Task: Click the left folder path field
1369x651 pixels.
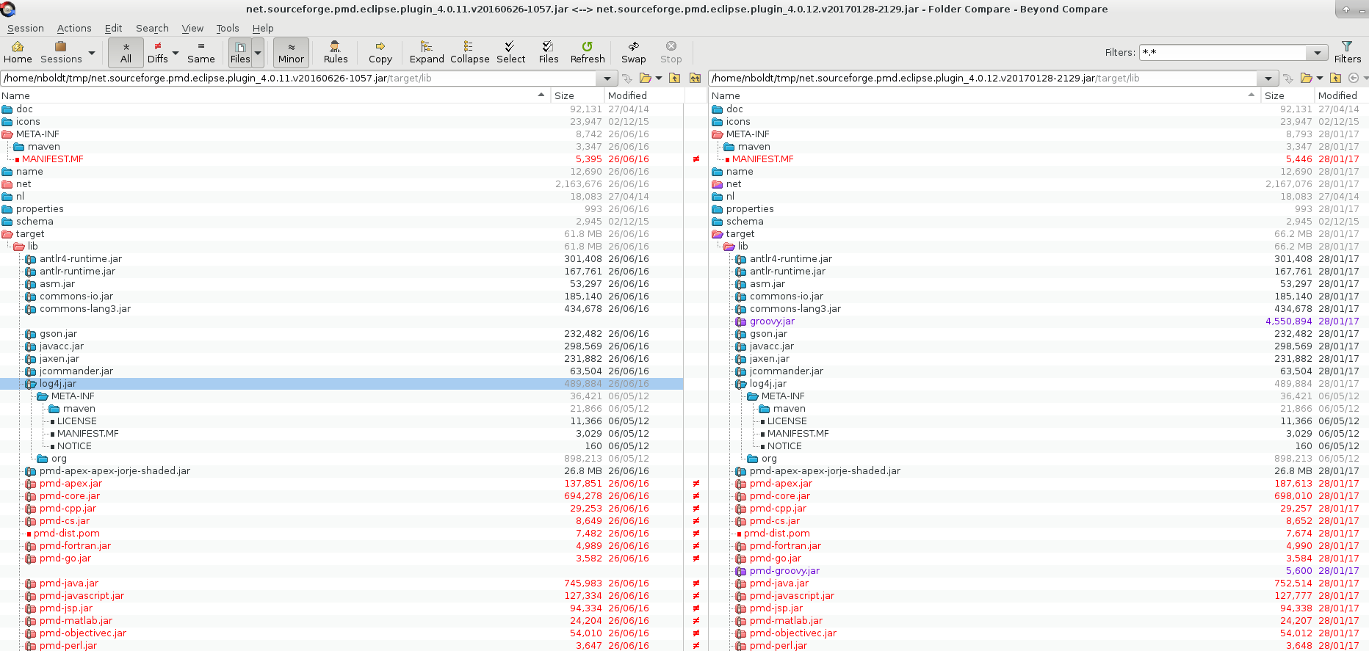Action: [300, 78]
